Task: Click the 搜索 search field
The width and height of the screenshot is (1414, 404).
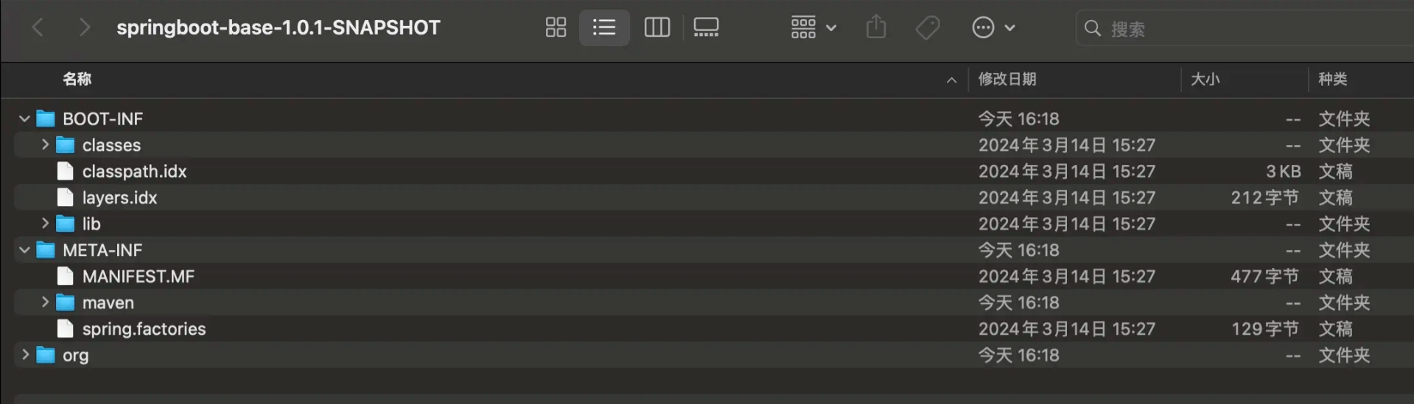Action: [1245, 29]
